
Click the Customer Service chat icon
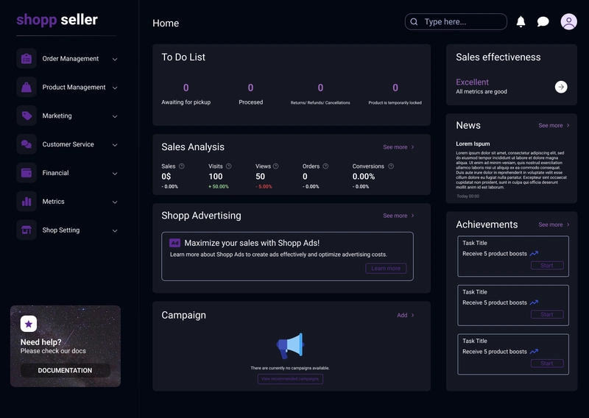(27, 144)
